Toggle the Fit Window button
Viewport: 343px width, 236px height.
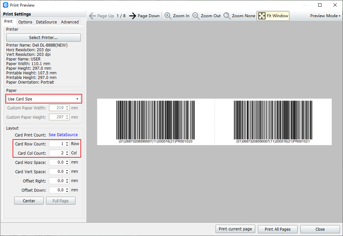pos(273,16)
